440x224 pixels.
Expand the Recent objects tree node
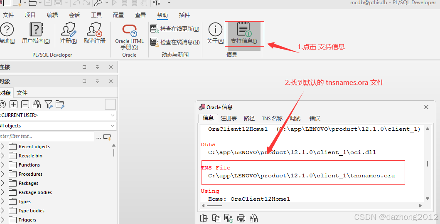coord(3,147)
